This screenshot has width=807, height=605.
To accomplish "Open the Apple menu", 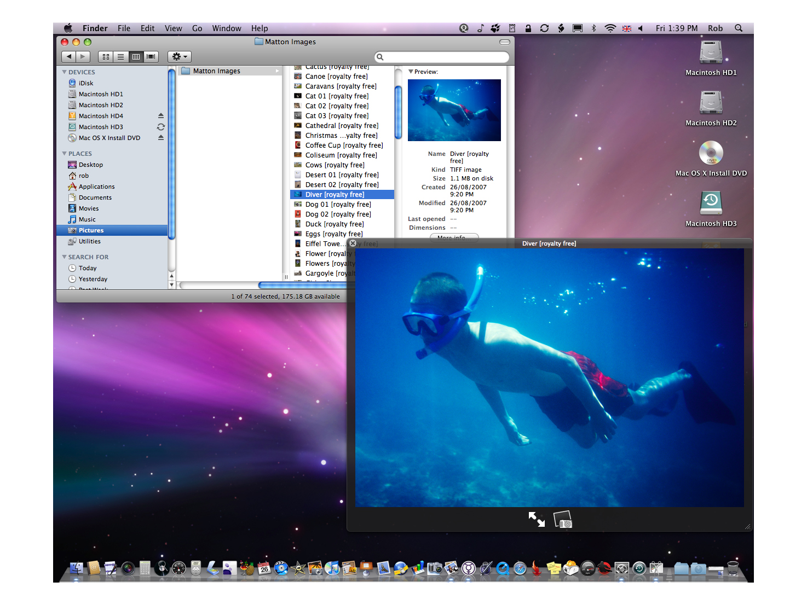I will (68, 28).
